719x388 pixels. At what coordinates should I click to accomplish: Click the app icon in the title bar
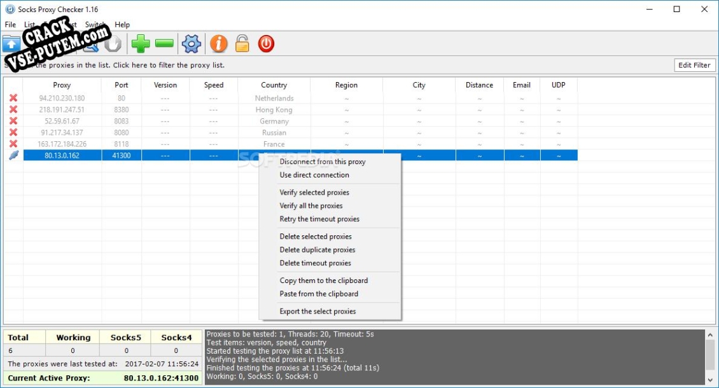(x=10, y=9)
